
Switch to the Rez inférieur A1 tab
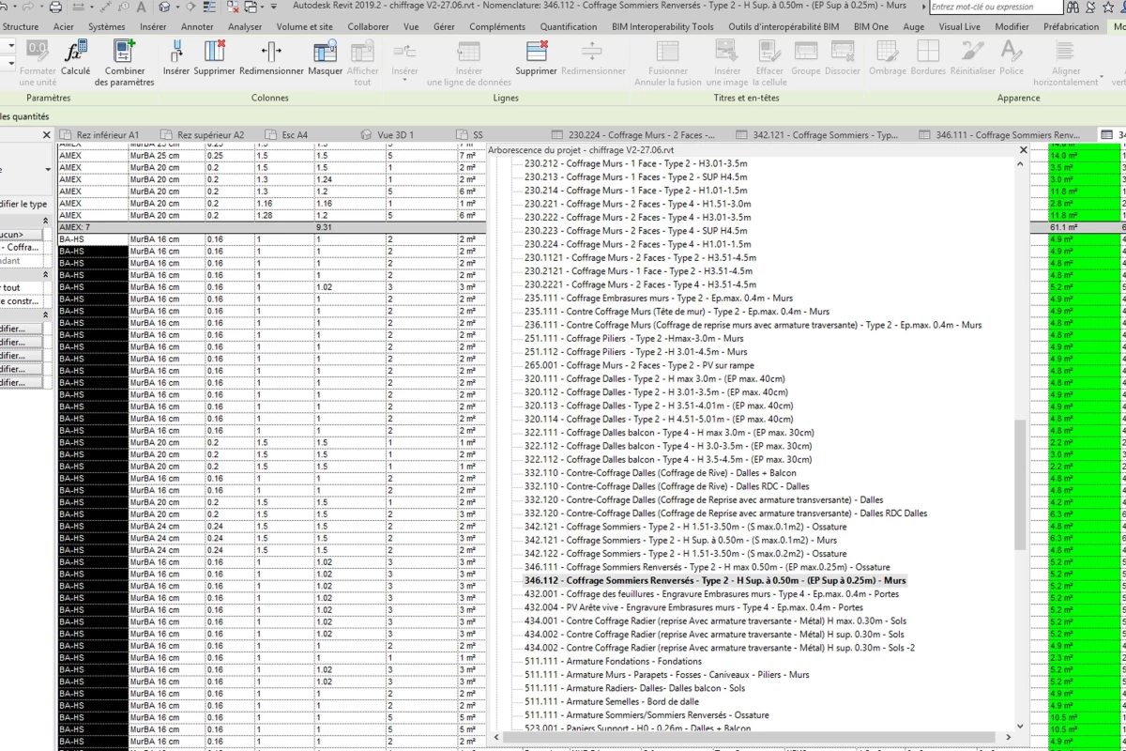coord(107,135)
